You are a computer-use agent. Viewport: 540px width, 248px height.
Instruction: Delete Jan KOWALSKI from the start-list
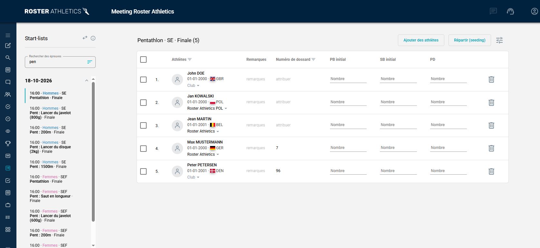tap(491, 103)
